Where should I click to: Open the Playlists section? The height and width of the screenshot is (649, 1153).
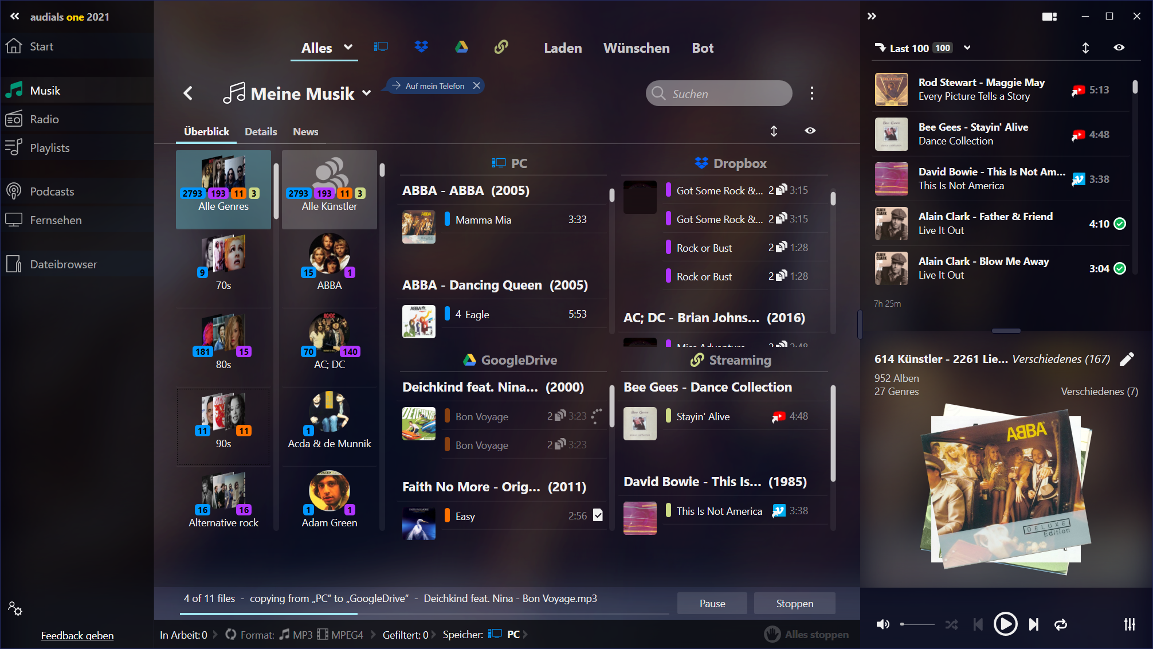(77, 148)
